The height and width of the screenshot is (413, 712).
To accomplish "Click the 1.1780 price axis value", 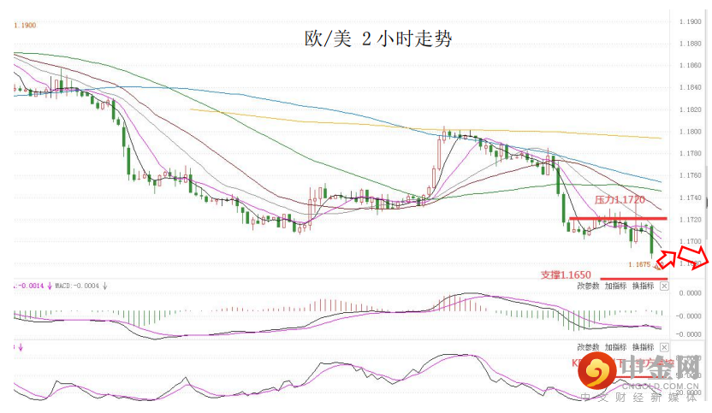I will point(691,153).
